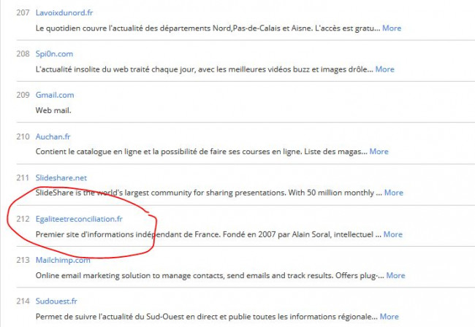Select the 'Web mail.' description text

pos(53,110)
